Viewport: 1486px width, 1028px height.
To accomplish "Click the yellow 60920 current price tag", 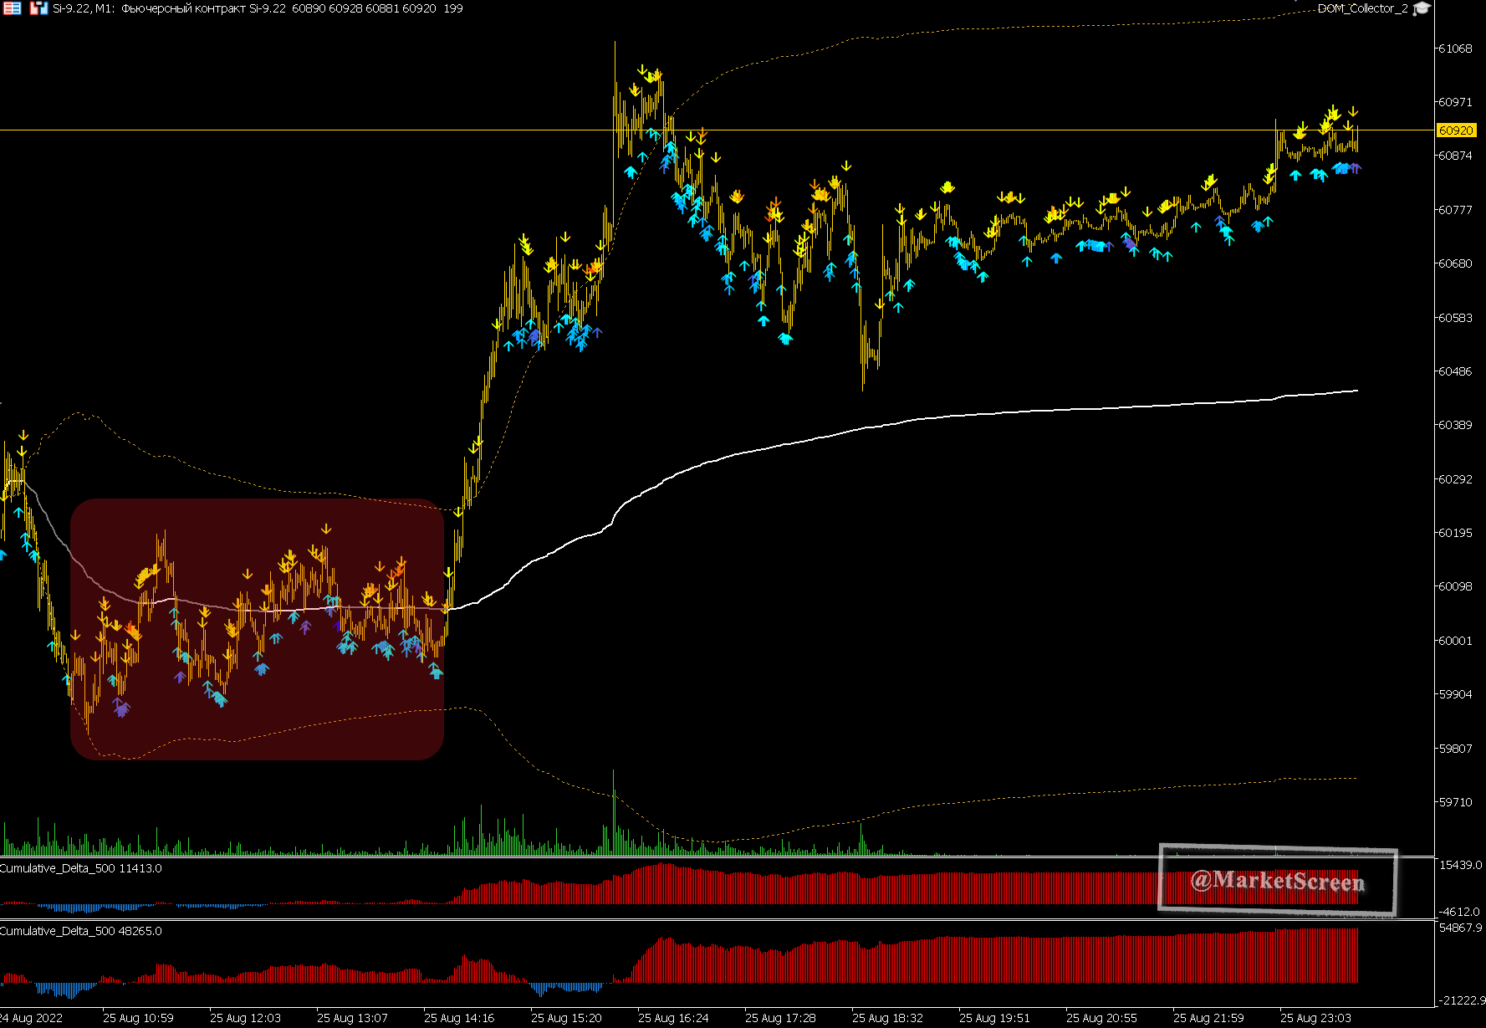I will (1456, 130).
